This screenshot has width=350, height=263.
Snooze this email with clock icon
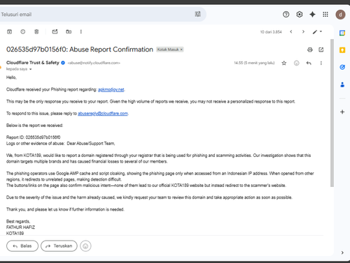[23, 31]
